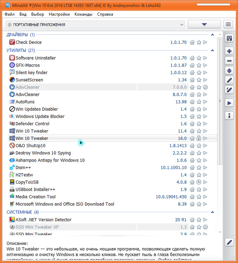Image resolution: width=238 pixels, height=263 pixels.
Task: Click the plus icon in right sidebar
Action: point(229,51)
